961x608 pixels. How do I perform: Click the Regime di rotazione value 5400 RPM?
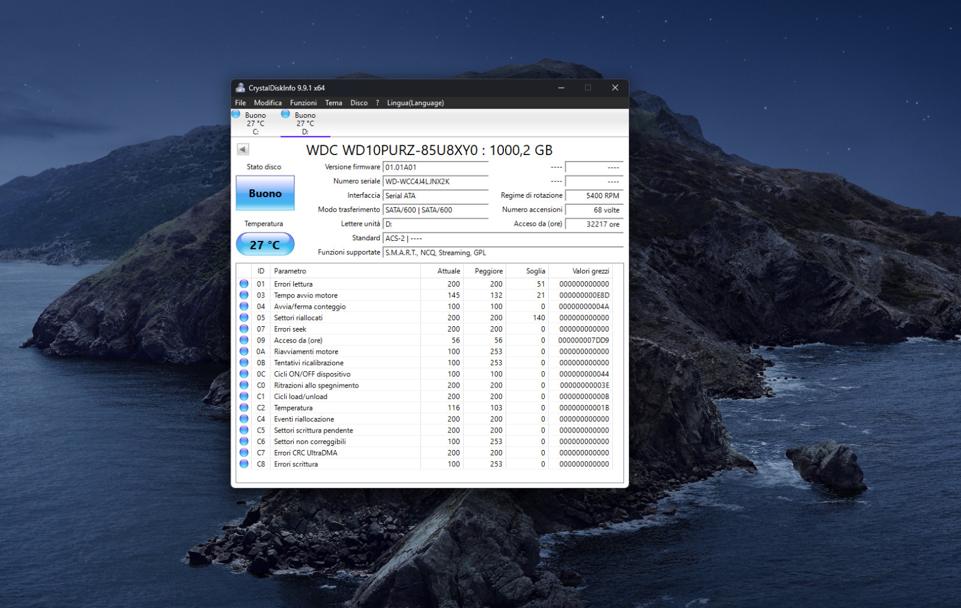pos(594,196)
